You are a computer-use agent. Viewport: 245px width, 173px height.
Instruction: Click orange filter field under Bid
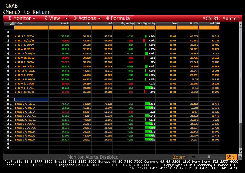(x=81, y=28)
